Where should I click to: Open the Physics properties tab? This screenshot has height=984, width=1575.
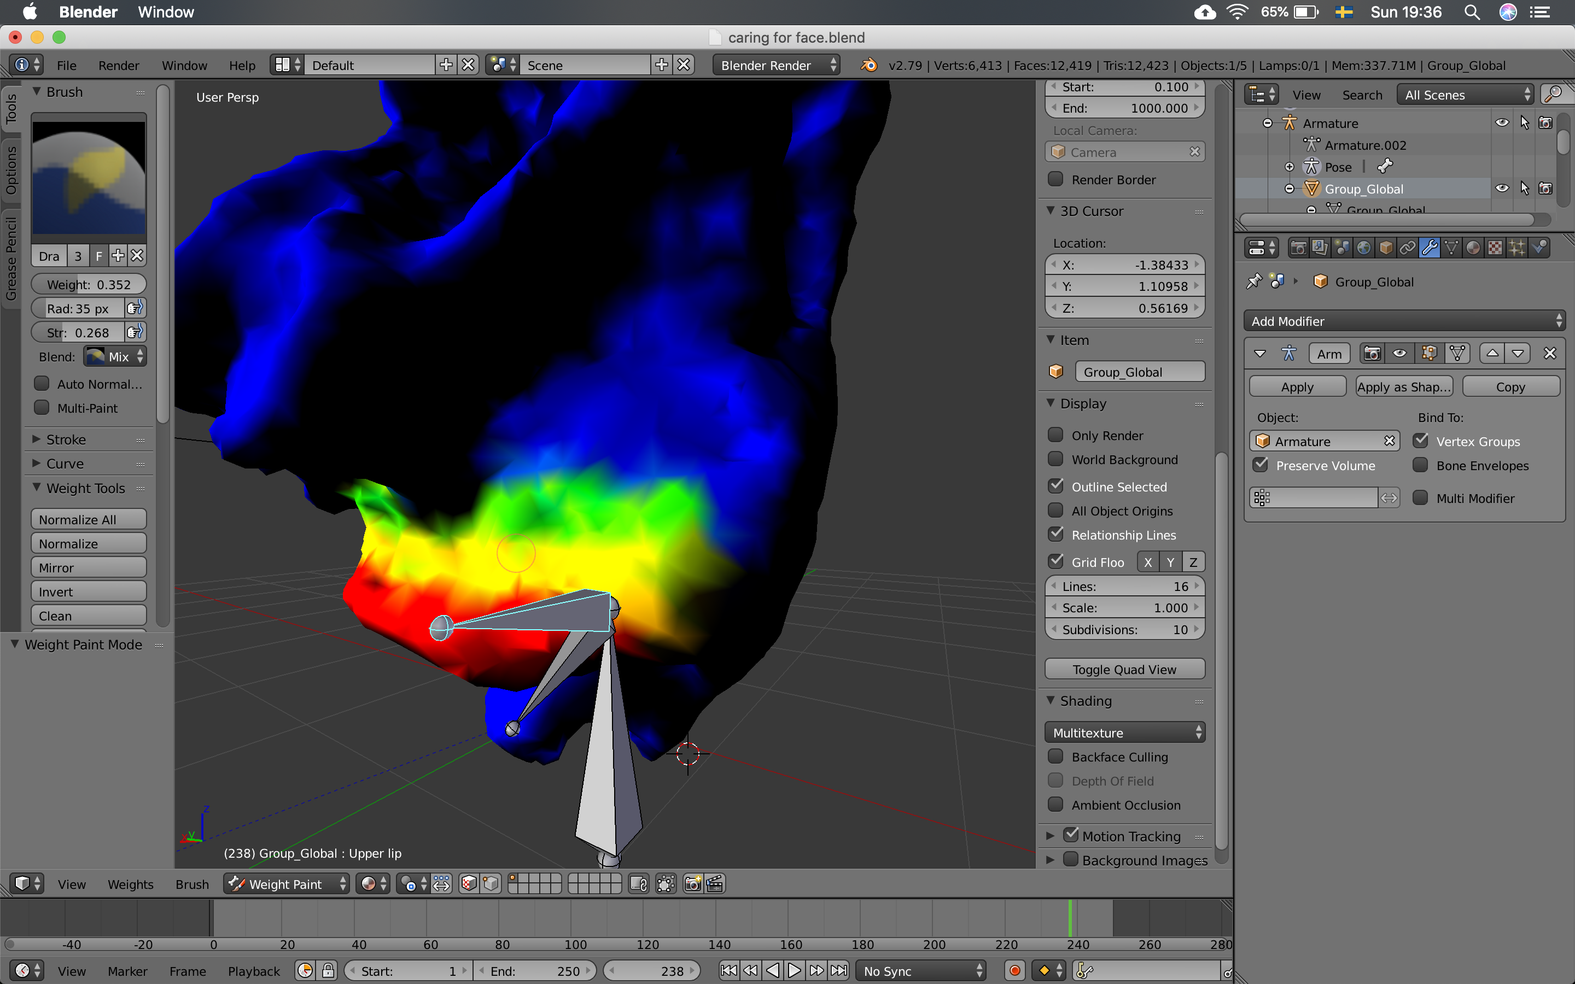click(1539, 248)
